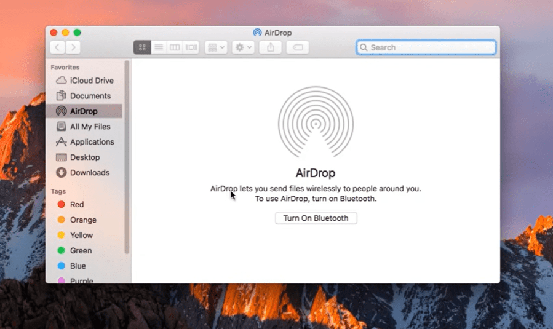553x329 pixels.
Task: Click the Green tag label
Action: tap(81, 251)
